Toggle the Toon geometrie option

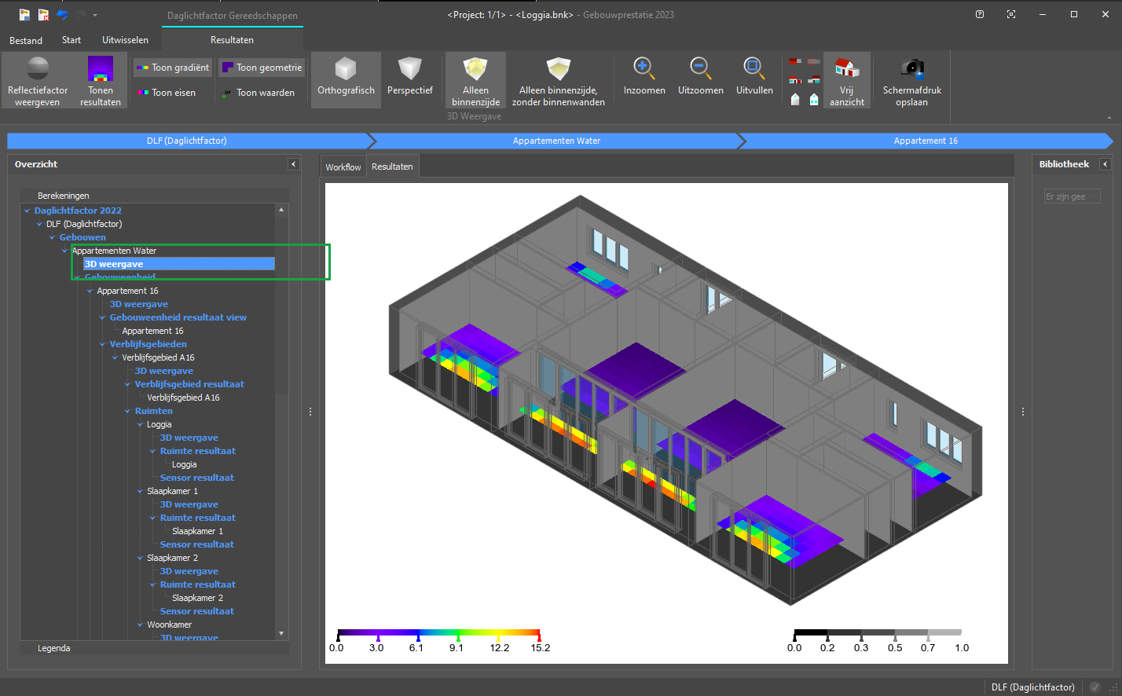pyautogui.click(x=262, y=68)
